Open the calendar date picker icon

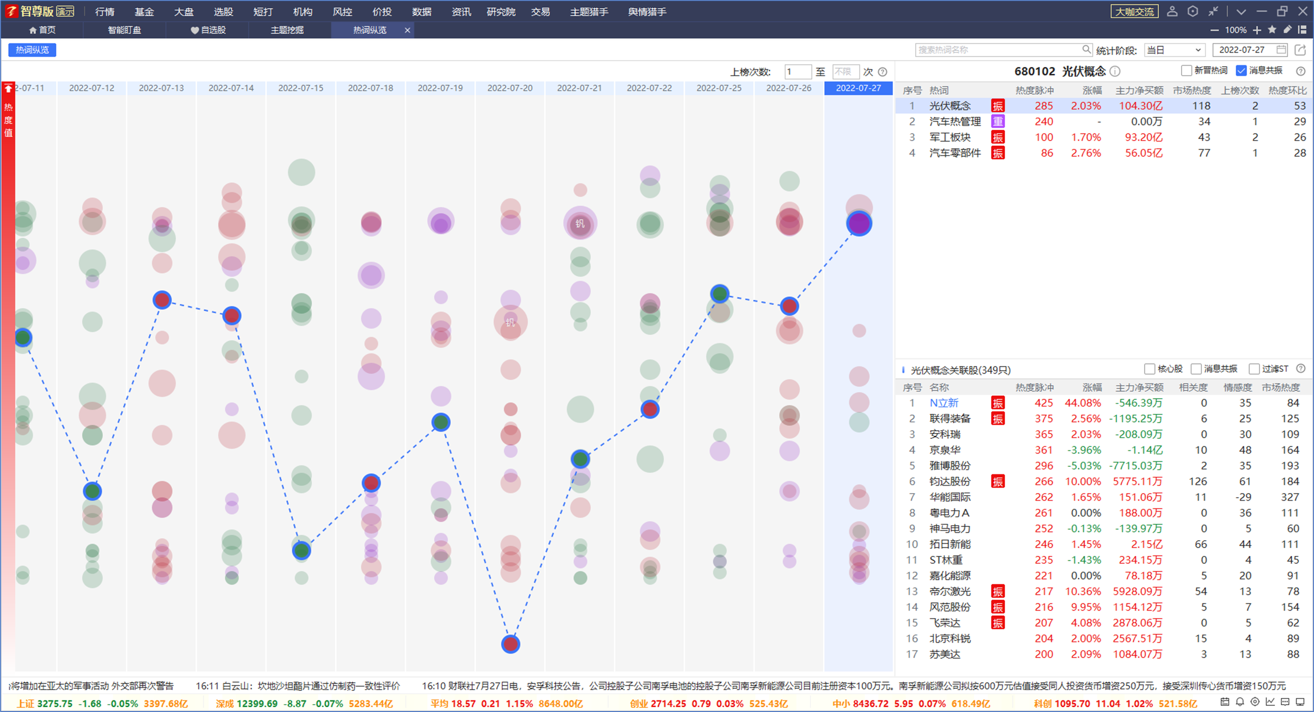(1281, 49)
